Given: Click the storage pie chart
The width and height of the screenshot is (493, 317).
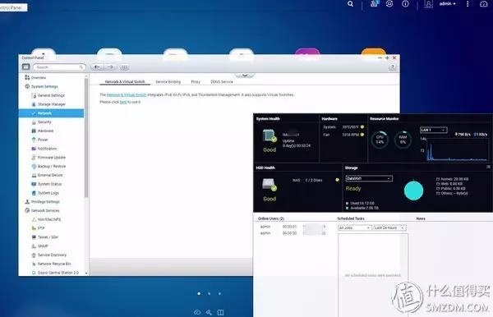Looking at the screenshot, I should [x=413, y=191].
